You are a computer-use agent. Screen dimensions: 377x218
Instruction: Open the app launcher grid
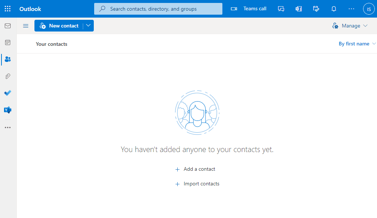pyautogui.click(x=7, y=9)
